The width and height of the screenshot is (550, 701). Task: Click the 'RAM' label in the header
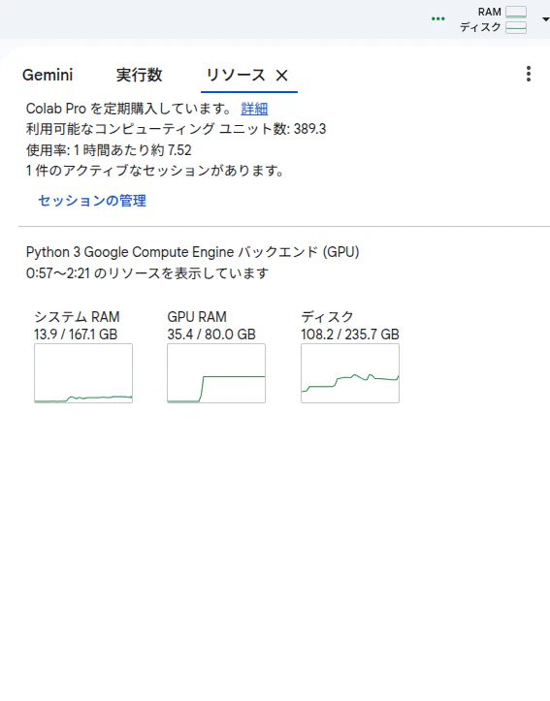pos(490,12)
